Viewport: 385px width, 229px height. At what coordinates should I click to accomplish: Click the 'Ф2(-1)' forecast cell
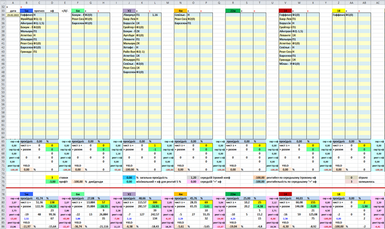click(x=142, y=52)
